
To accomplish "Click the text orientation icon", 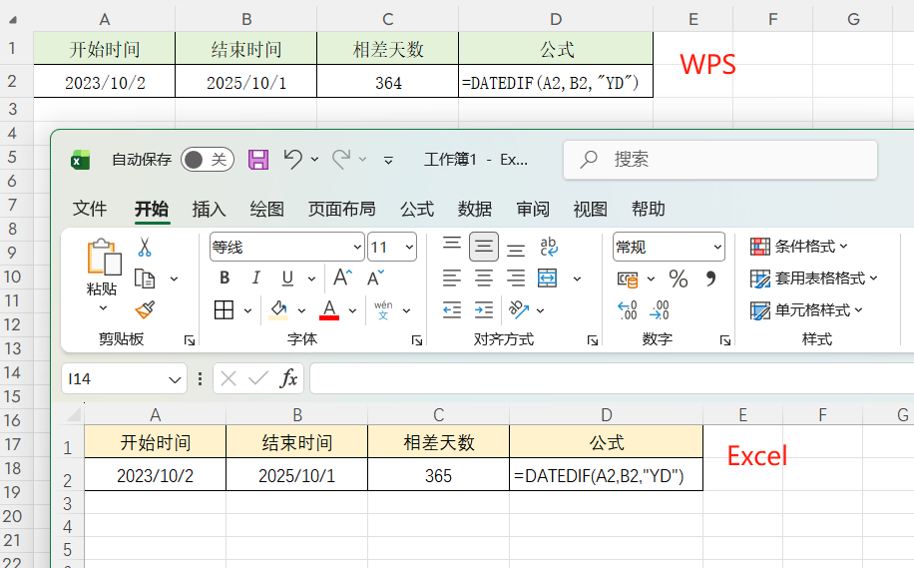I will click(518, 309).
